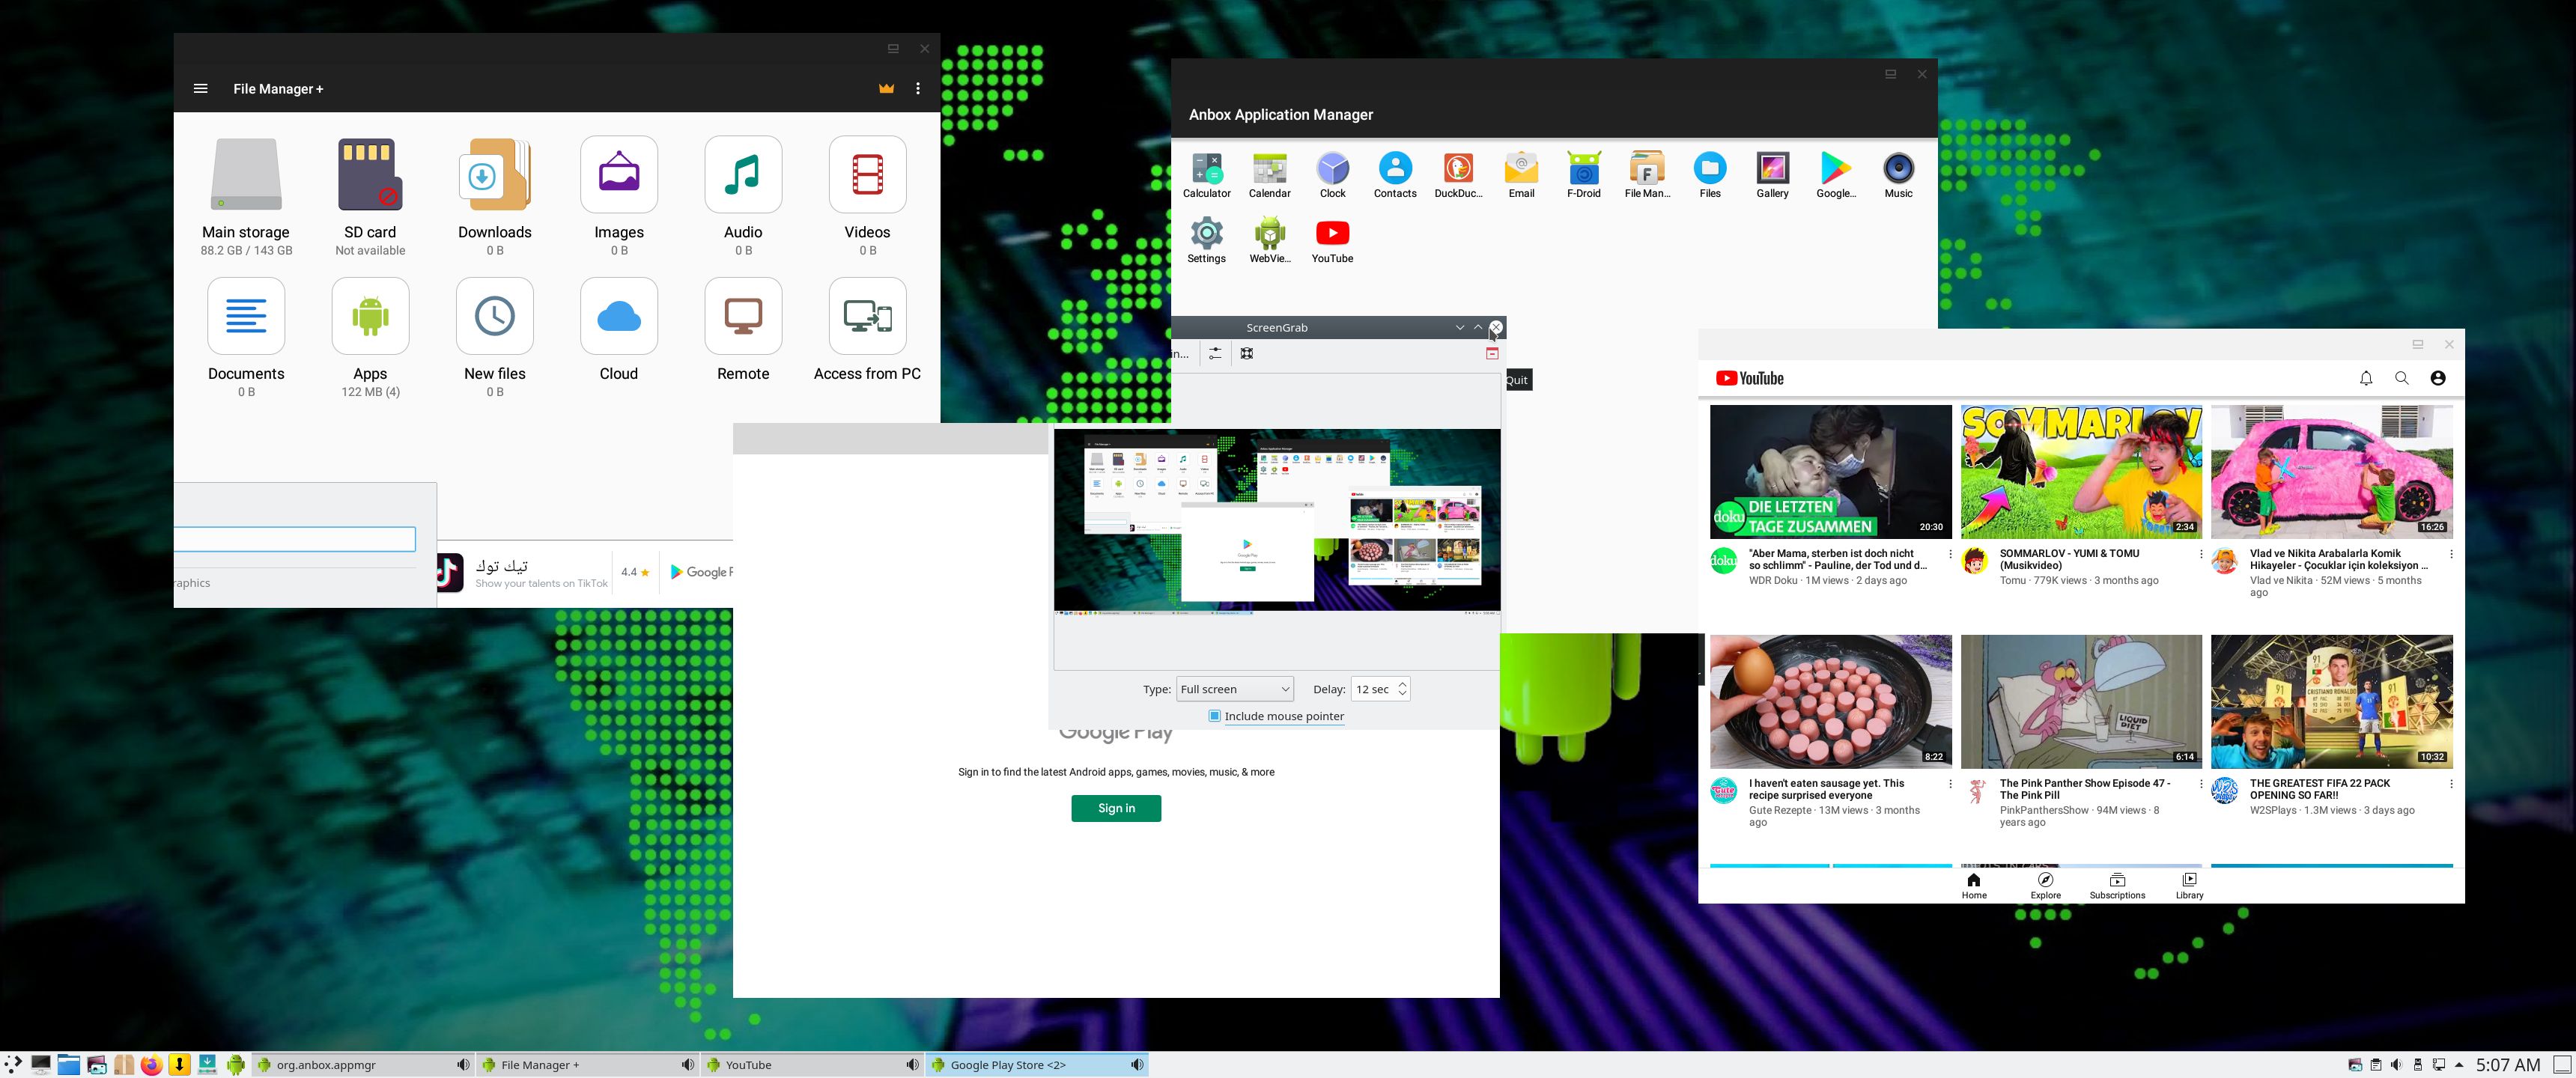
Task: Open ScreenGrab help lifebuoy icon
Action: point(1247,354)
